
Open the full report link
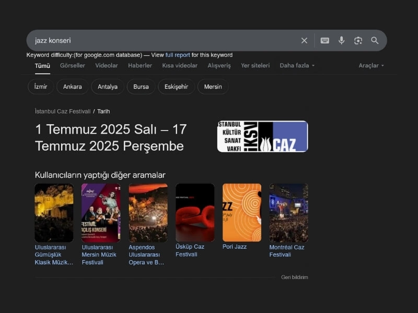pos(178,55)
